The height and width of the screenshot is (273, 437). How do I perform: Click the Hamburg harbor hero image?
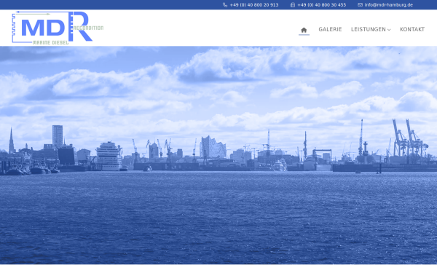click(219, 155)
